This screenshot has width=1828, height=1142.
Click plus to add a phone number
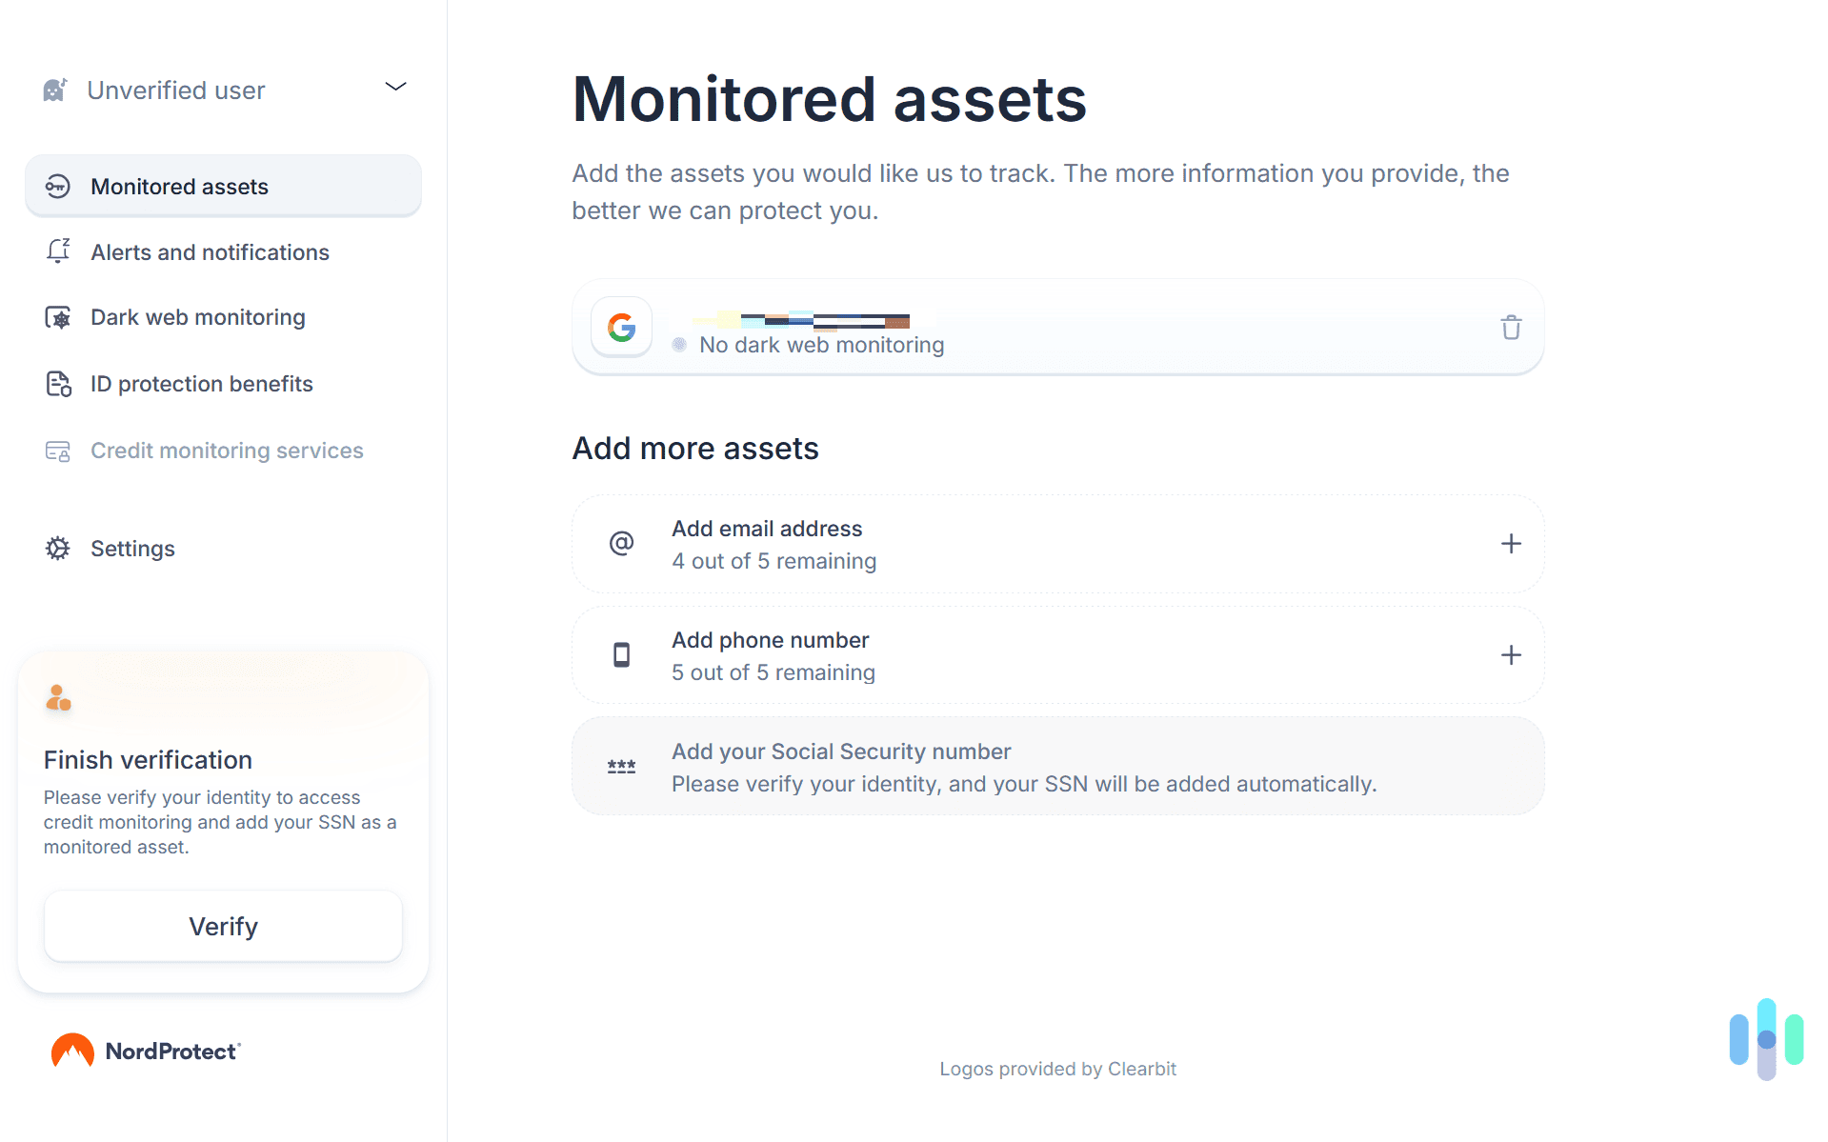point(1511,654)
